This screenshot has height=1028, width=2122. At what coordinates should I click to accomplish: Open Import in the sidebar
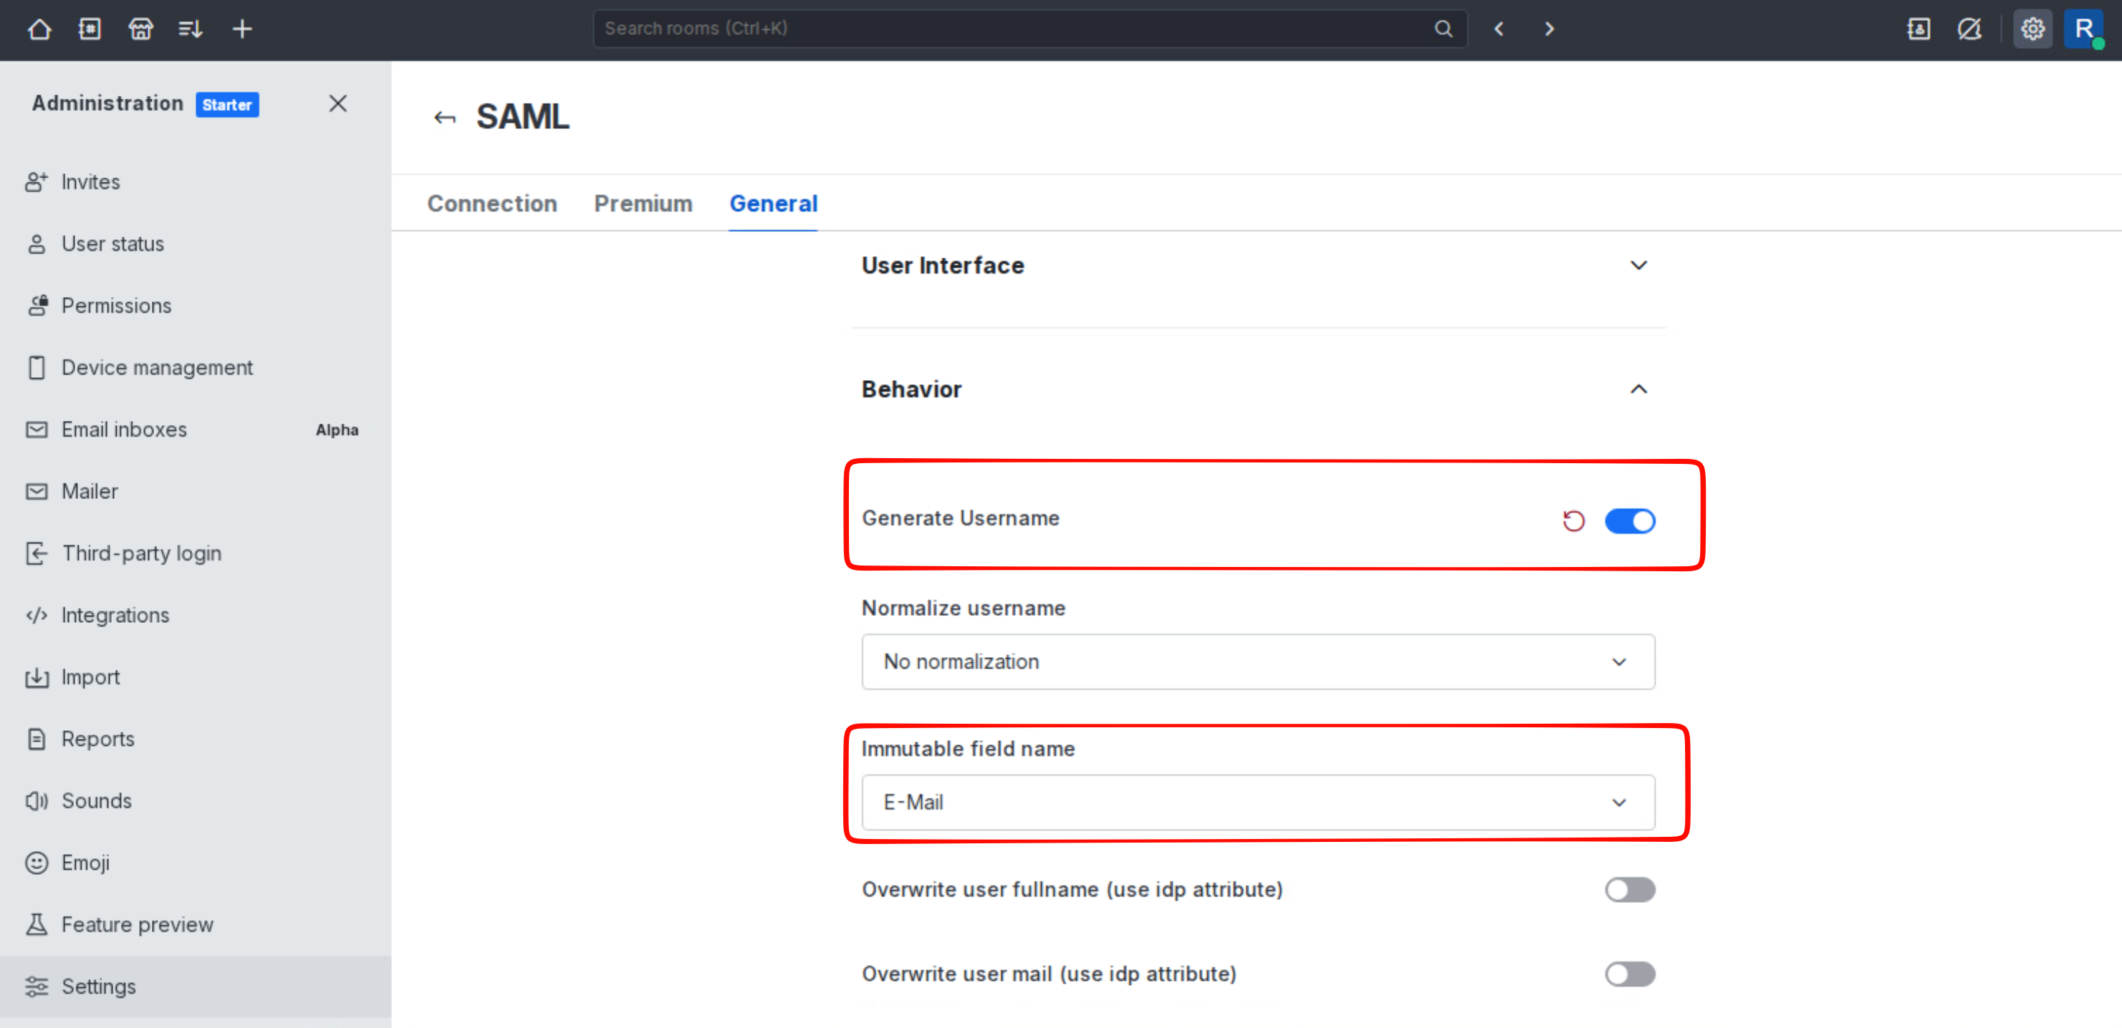[196, 677]
